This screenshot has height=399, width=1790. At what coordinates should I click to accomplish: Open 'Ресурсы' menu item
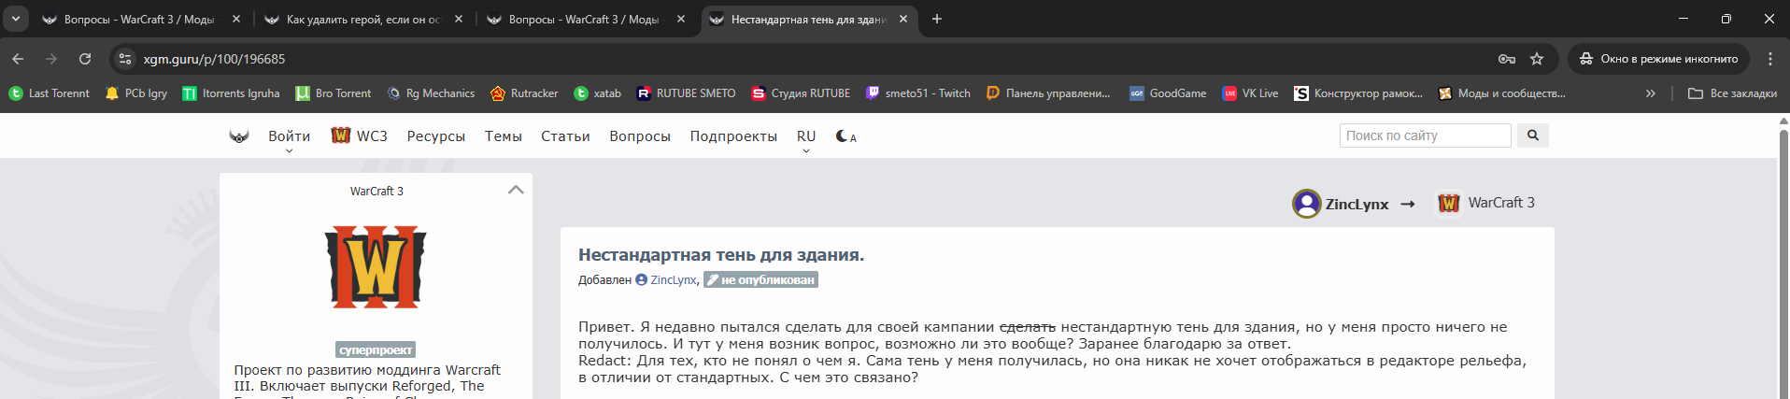click(x=436, y=136)
